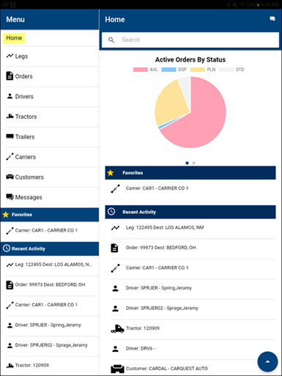Open Drivers from the menu

tap(50, 97)
